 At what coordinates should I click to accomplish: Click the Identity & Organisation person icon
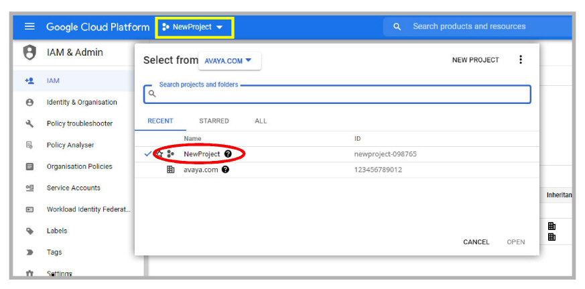click(29, 102)
